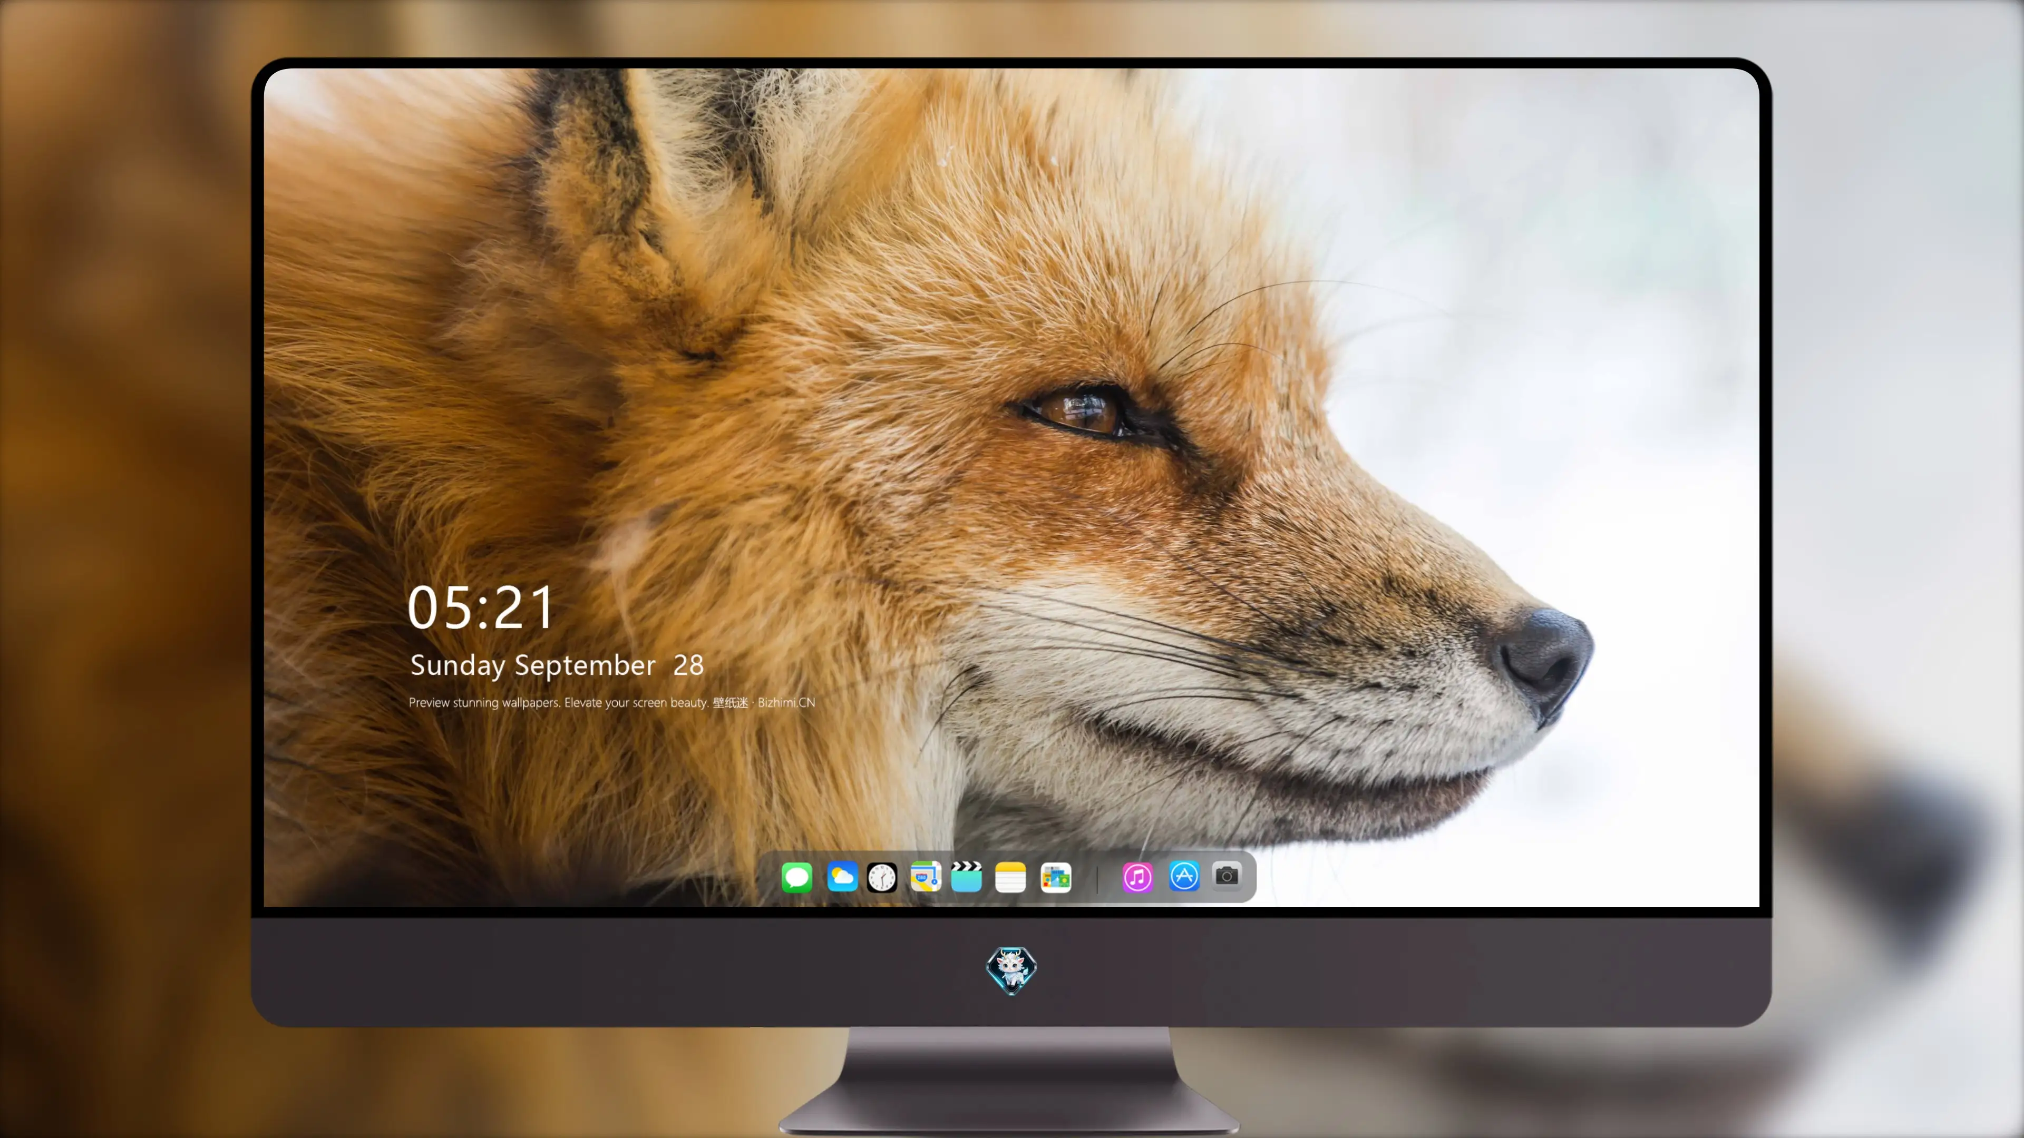Launch the iTunes music app

tap(1138, 877)
